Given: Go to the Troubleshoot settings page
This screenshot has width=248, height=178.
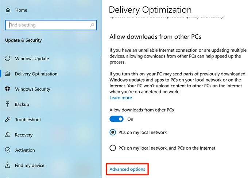Looking at the screenshot, I should pyautogui.click(x=28, y=120).
